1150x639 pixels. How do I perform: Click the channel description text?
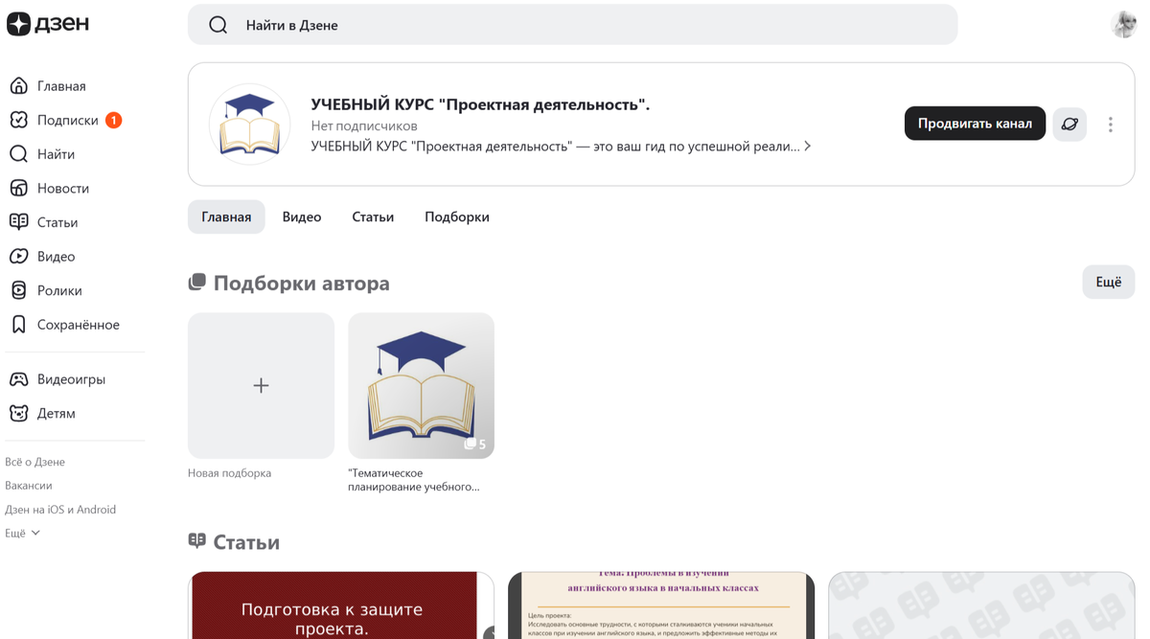tap(555, 147)
